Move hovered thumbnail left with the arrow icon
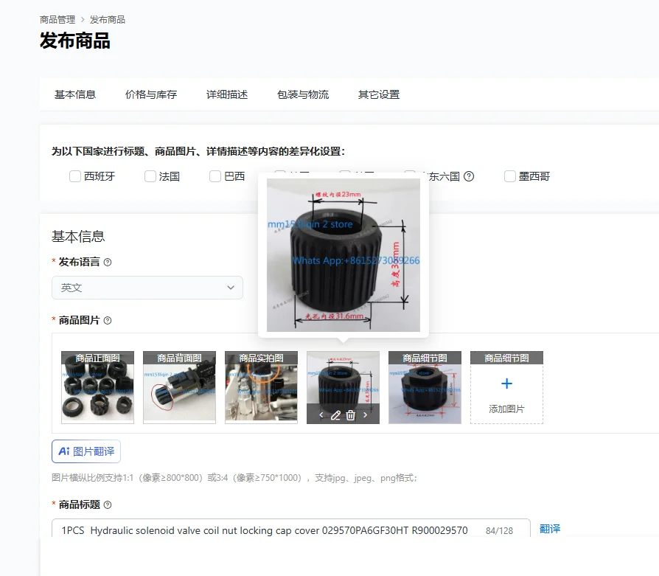659x576 pixels. [x=321, y=415]
